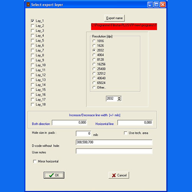The width and height of the screenshot is (192, 192).
Task: Click the Cancel button
Action: click(x=119, y=175)
